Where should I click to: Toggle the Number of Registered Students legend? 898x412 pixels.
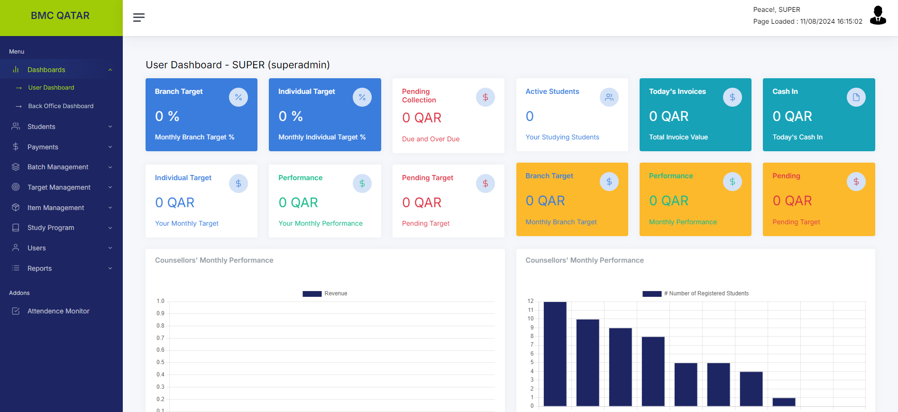tap(696, 293)
